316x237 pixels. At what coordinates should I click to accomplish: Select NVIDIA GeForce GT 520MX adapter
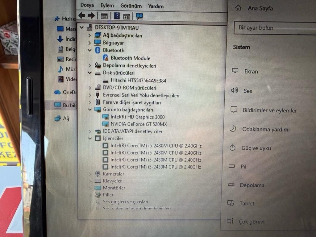pos(139,124)
